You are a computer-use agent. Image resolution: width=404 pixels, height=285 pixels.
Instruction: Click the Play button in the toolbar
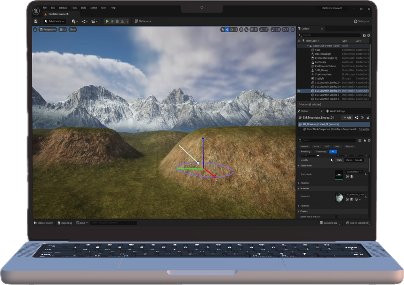(107, 21)
